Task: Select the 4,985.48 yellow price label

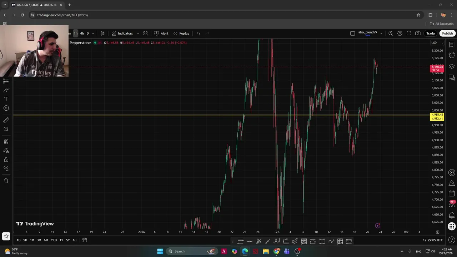Action: (x=437, y=115)
